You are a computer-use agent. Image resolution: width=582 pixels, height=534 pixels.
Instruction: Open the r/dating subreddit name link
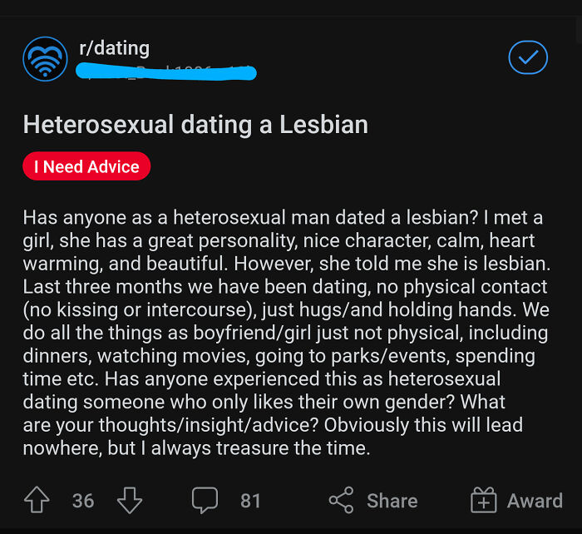tap(114, 47)
